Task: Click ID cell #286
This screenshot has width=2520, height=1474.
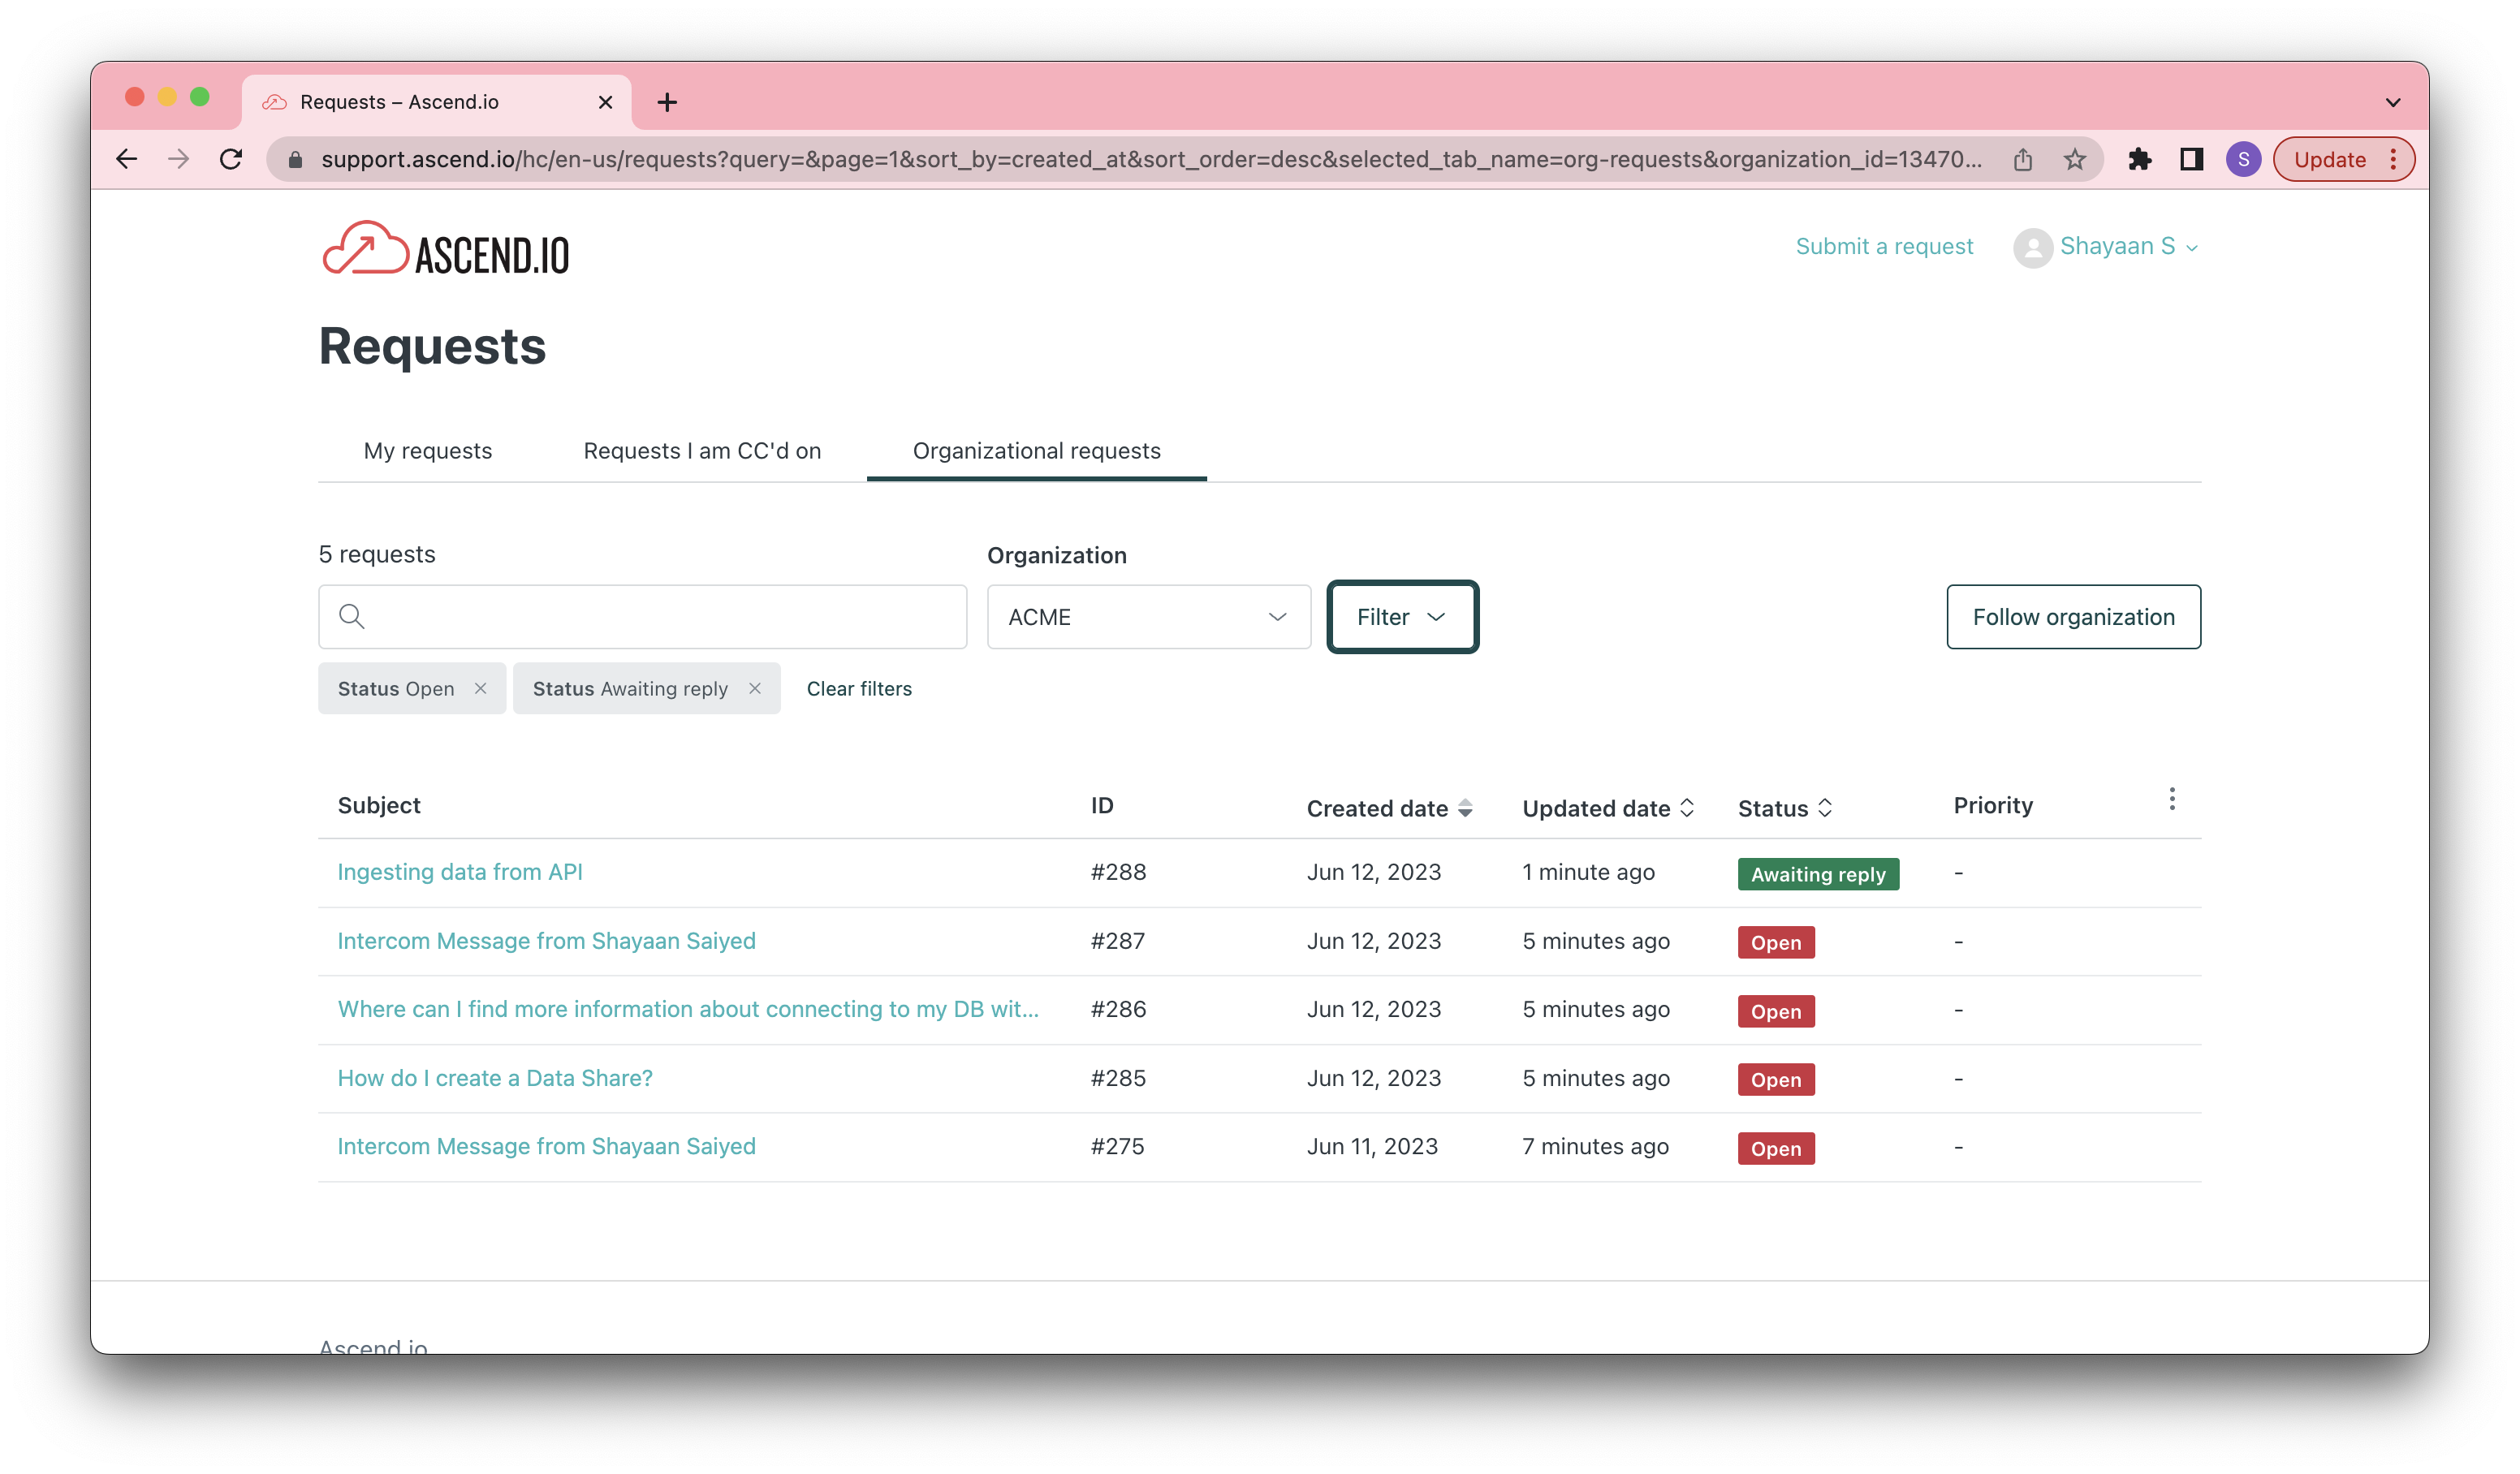Action: pos(1118,1009)
